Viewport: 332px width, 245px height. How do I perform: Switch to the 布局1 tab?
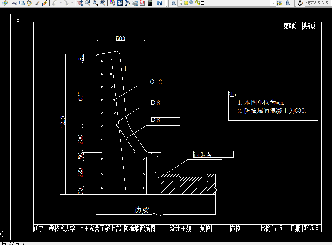pos(4,243)
